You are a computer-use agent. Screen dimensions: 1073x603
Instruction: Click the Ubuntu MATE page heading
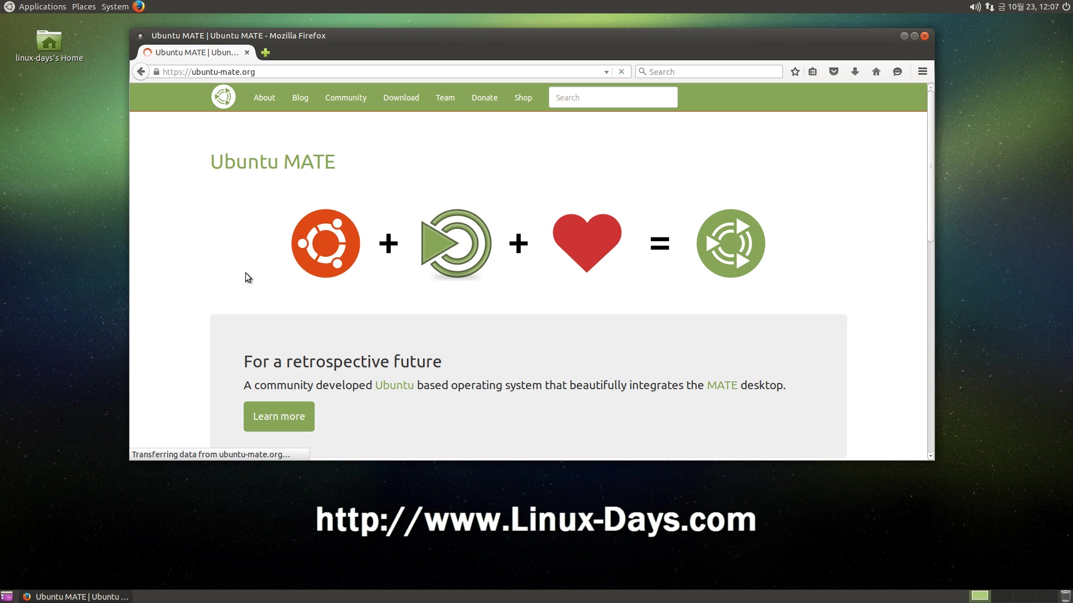click(x=273, y=162)
